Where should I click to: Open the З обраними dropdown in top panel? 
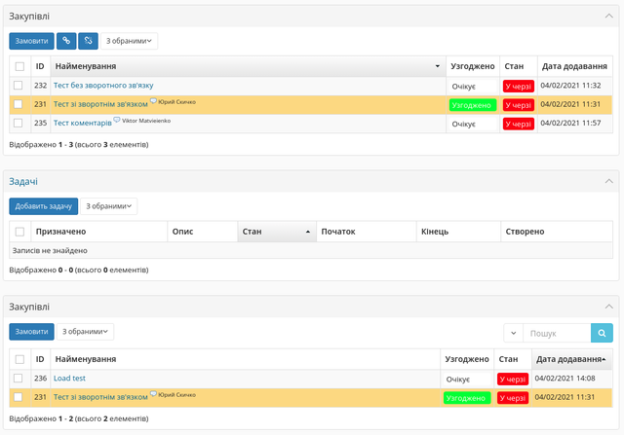pos(129,41)
